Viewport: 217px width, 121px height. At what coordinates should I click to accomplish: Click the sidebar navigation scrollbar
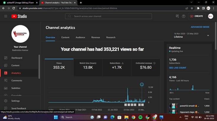(39, 67)
